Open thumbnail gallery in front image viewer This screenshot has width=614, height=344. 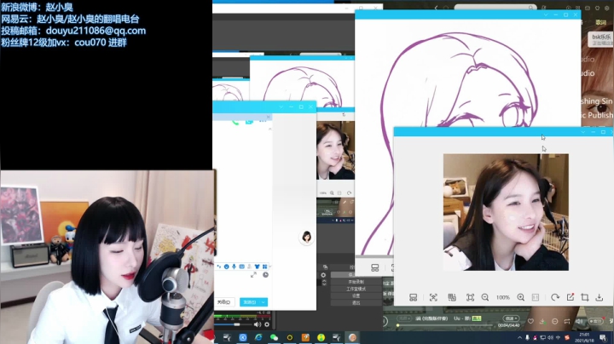(x=413, y=297)
